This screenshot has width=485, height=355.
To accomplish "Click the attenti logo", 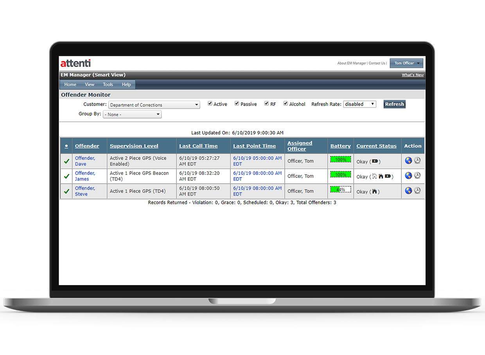I will pyautogui.click(x=75, y=63).
